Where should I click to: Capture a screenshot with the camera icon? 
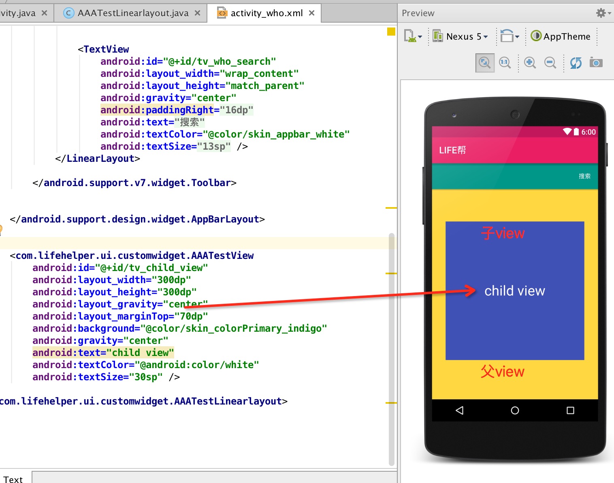[596, 63]
